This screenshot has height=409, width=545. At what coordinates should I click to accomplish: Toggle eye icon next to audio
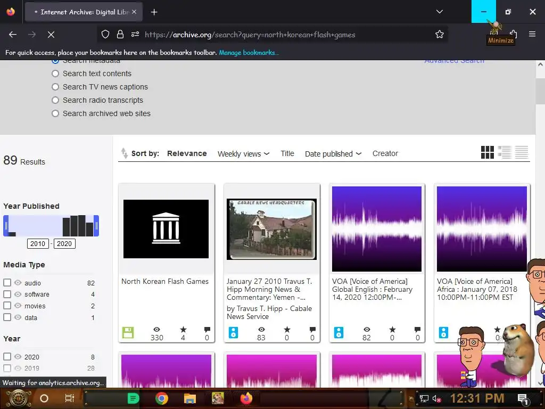pos(18,283)
